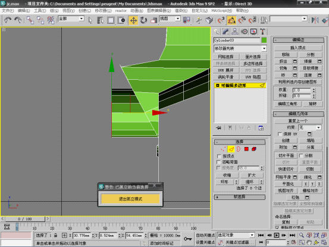
Task: Open the reactor menu
Action: (121, 11)
